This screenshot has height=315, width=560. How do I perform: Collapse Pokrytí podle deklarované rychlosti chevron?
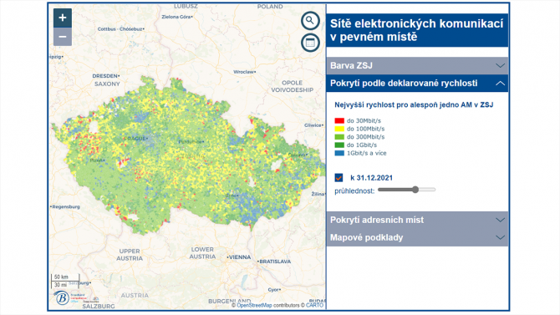pyautogui.click(x=500, y=84)
